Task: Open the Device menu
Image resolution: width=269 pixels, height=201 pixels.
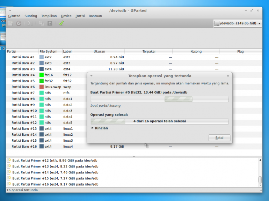Action: (66, 16)
